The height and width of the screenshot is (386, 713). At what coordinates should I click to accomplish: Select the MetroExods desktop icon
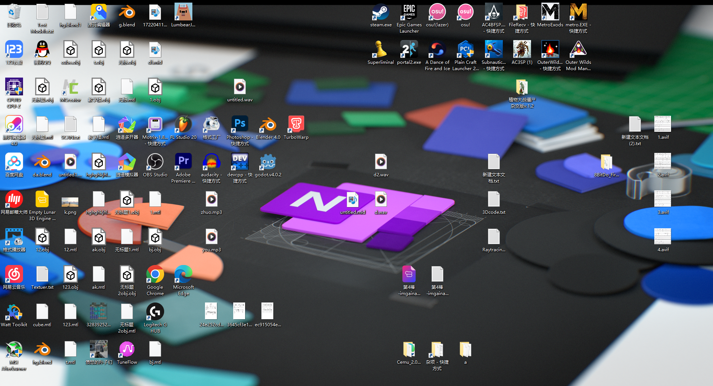[x=550, y=12]
